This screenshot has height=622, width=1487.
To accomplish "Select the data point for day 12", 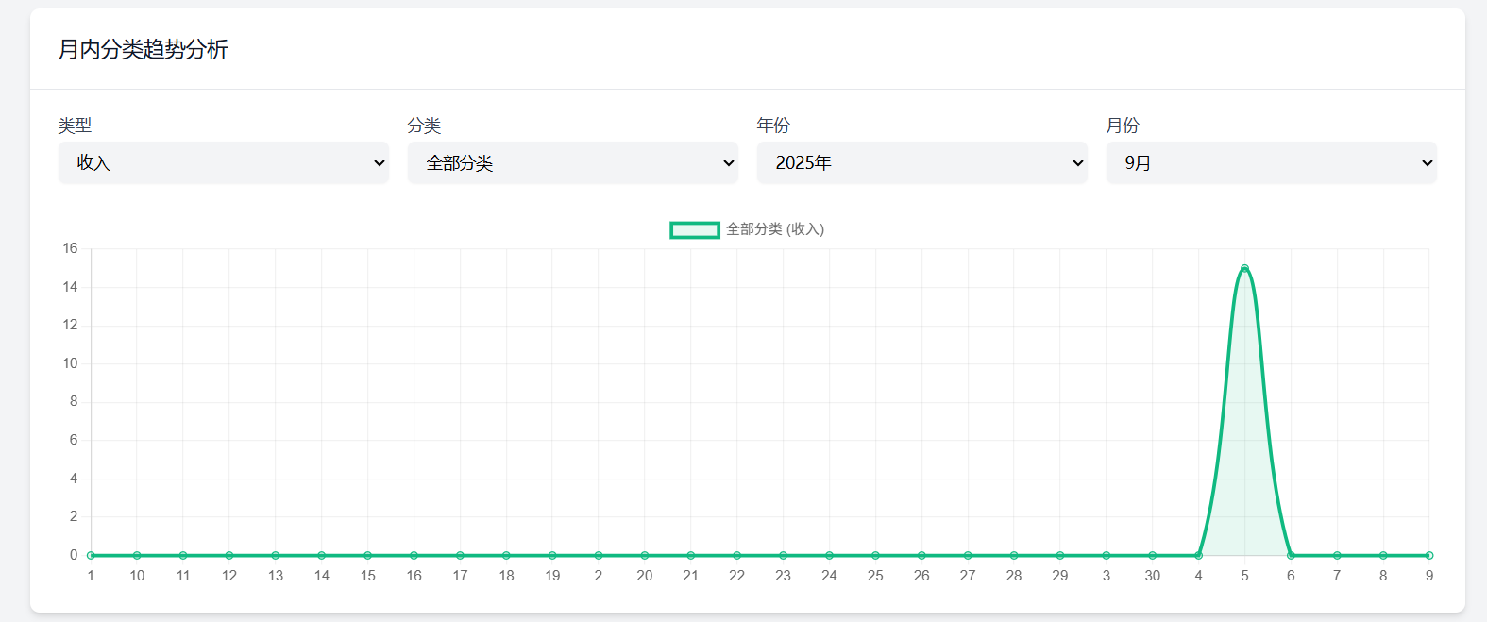I will pos(229,555).
